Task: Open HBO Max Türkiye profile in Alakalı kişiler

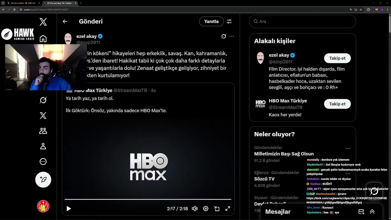Action: (288, 101)
